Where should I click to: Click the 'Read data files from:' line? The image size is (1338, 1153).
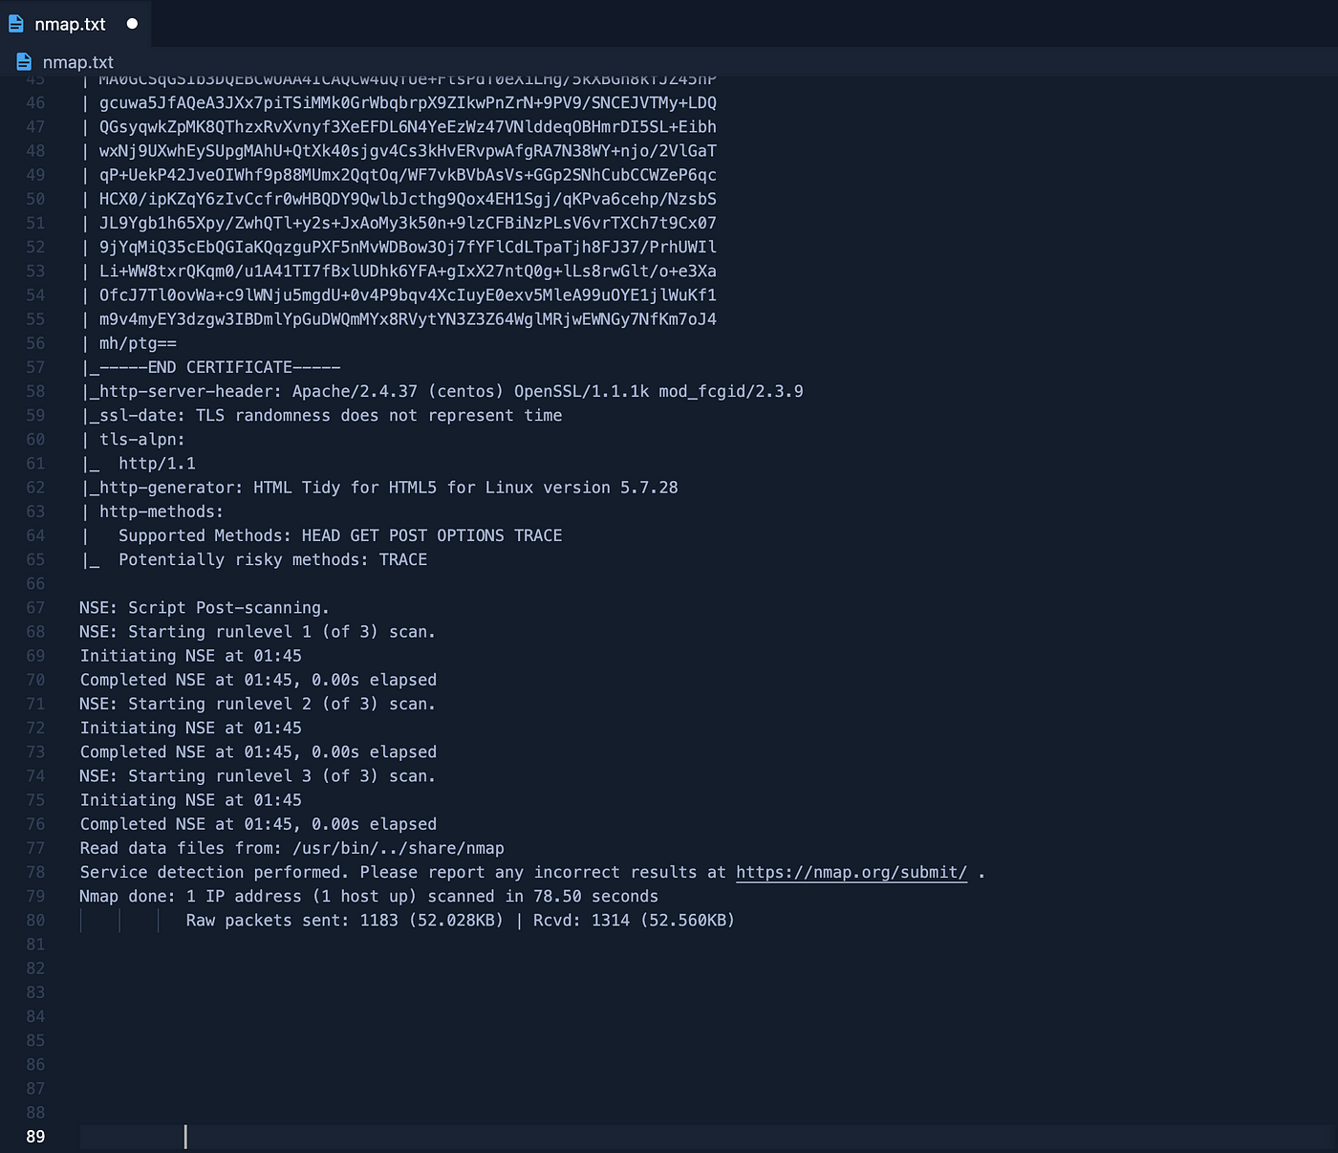coord(292,848)
